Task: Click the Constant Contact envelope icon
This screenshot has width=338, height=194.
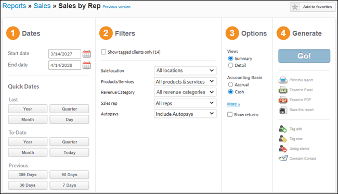Action: coord(283,159)
